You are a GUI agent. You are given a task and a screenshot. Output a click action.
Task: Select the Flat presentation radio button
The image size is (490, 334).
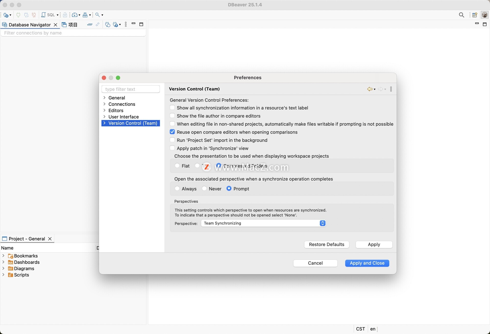tap(177, 165)
